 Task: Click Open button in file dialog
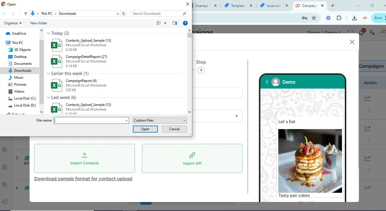(x=145, y=129)
